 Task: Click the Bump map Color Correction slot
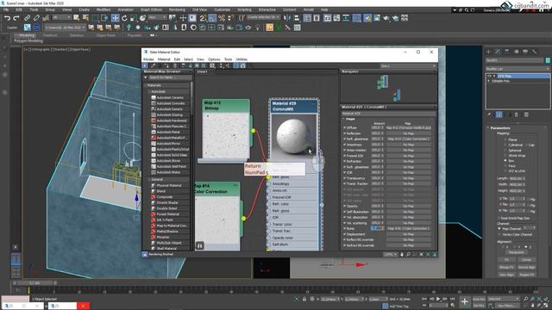pos(408,228)
